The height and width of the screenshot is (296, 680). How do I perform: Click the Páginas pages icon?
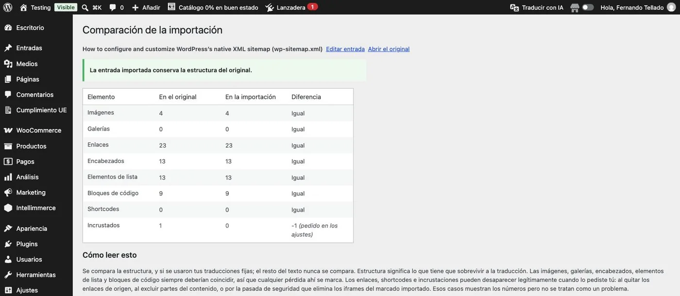pyautogui.click(x=8, y=79)
